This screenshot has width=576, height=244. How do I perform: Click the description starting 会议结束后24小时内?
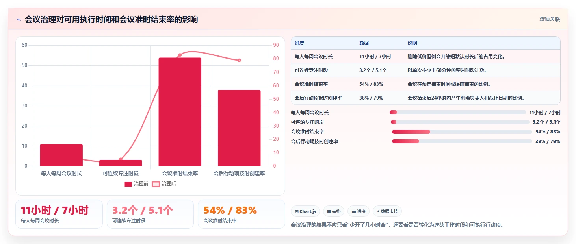pos(466,98)
